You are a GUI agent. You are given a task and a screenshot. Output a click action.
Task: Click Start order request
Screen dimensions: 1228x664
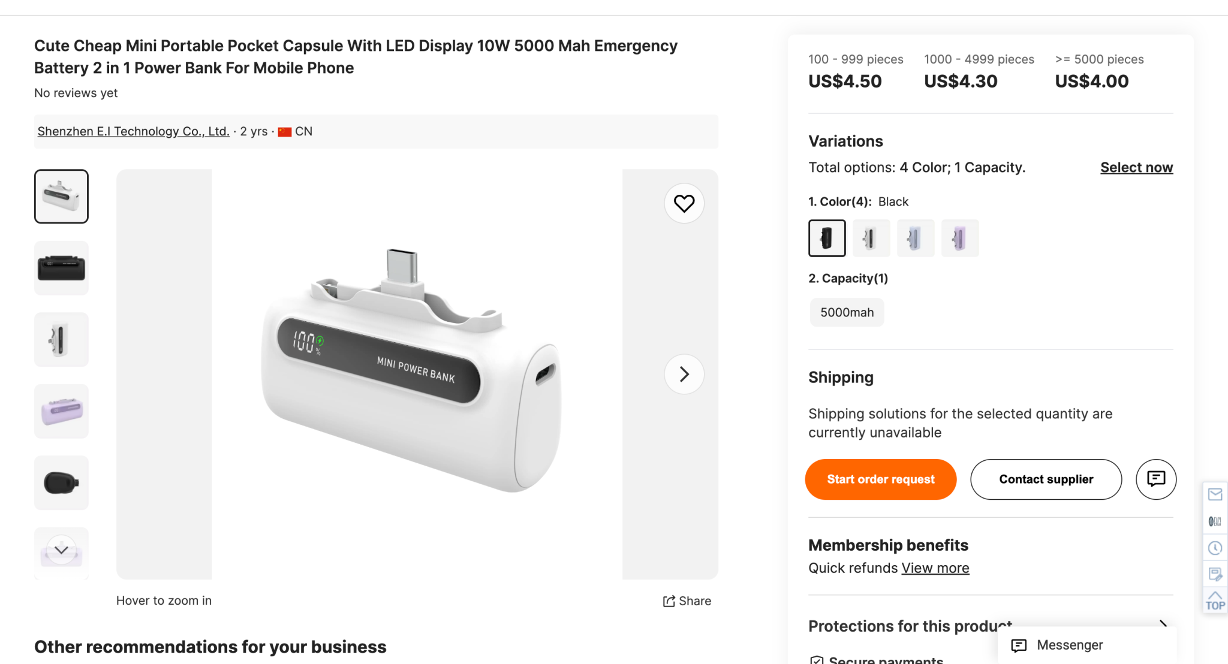(880, 479)
